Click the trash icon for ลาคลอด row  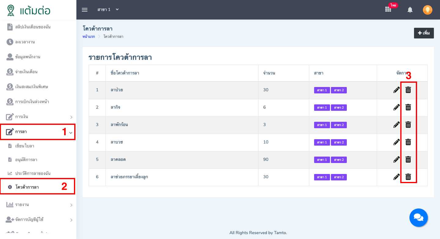[408, 159]
